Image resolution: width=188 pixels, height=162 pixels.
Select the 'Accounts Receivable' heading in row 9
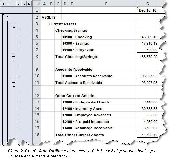coord(74,70)
